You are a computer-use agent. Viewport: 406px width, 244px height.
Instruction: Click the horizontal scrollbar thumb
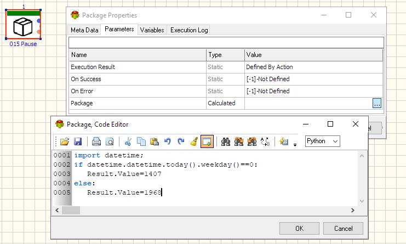point(71,210)
